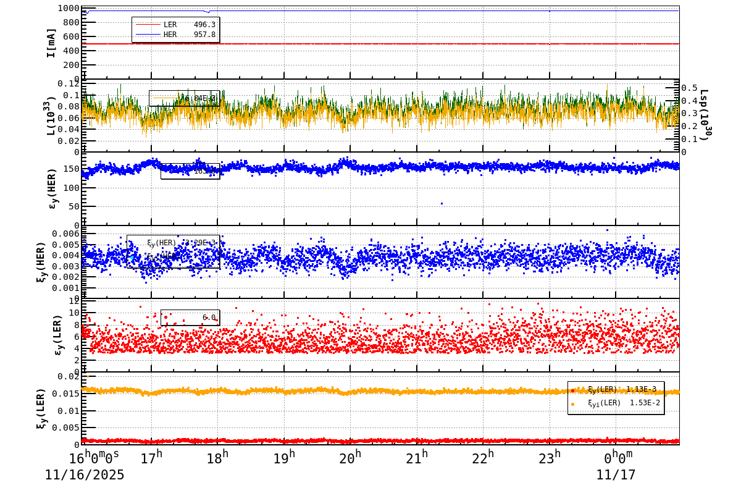Click the orange luminosity legend box showing 6.84E-3
741x493 pixels.
coord(183,98)
